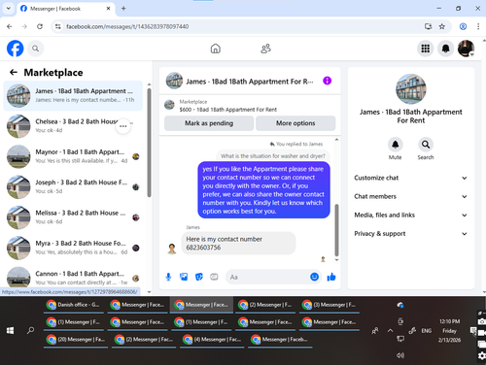Open the Chrome three-dot menu
The height and width of the screenshot is (365, 486).
(x=478, y=26)
